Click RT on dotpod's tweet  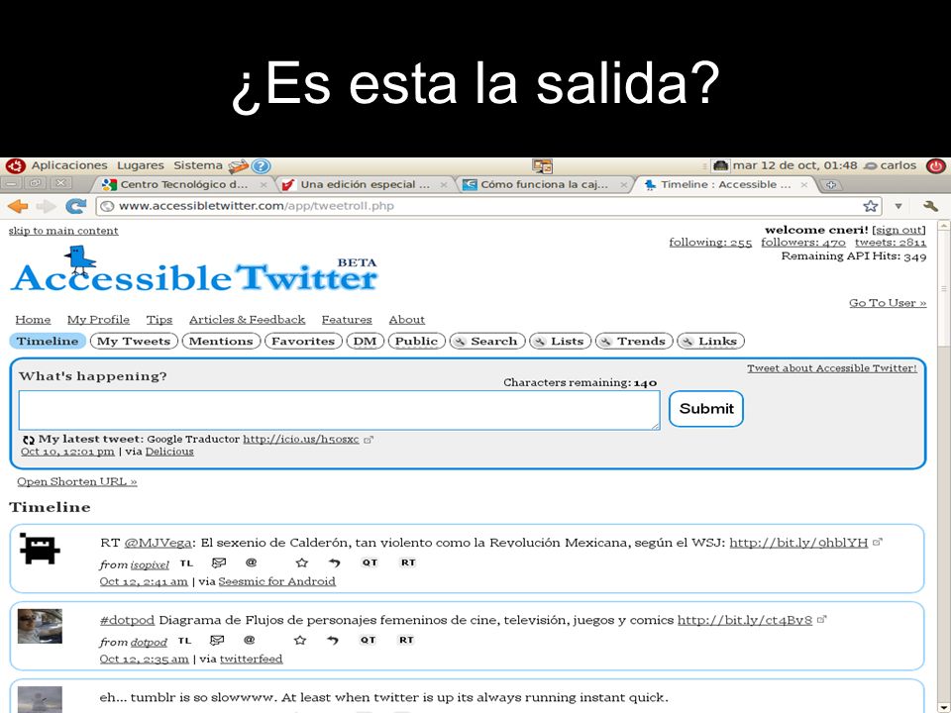(x=406, y=640)
